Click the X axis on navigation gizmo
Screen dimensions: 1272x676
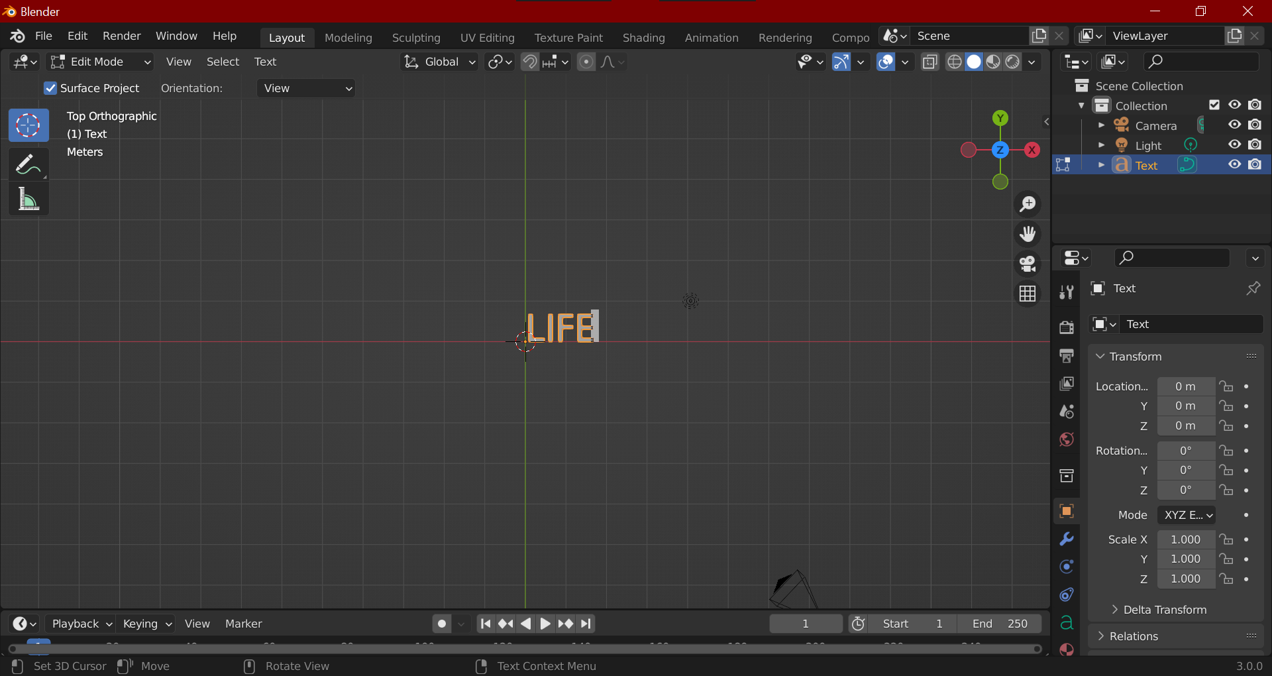1032,150
